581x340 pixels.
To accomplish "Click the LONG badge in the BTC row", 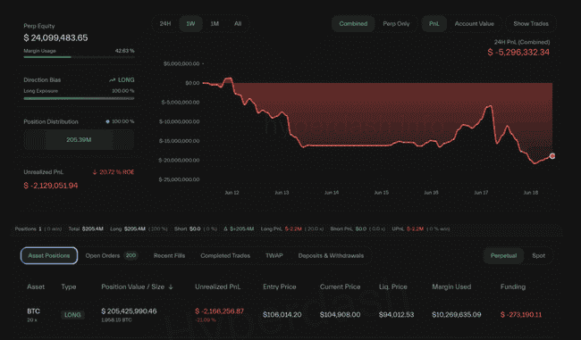I will tap(72, 315).
